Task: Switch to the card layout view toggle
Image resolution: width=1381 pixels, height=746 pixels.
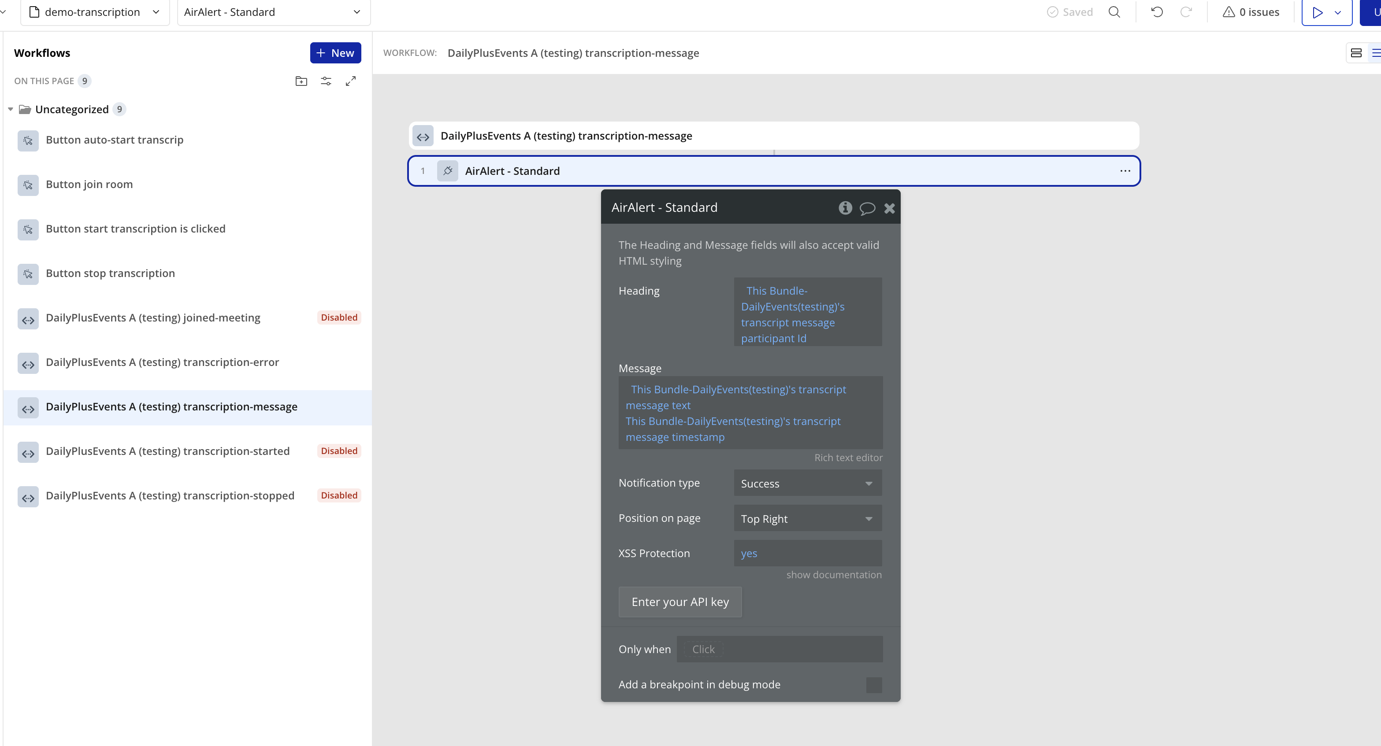Action: tap(1356, 53)
